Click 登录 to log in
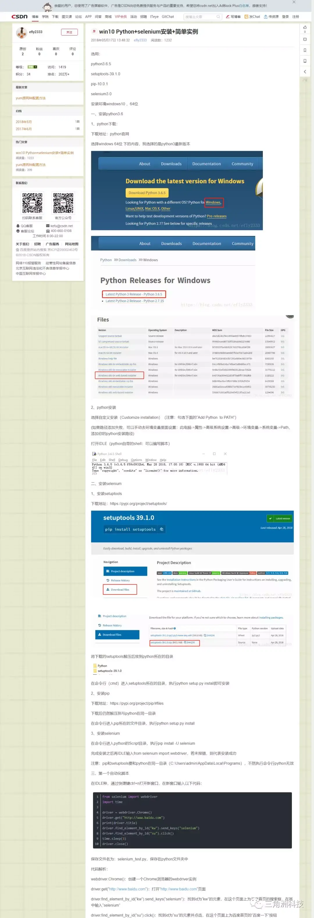Screen dimensions: 314x918 click(x=286, y=17)
